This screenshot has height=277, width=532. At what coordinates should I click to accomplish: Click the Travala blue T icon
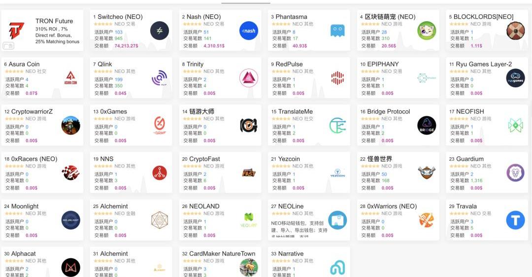pos(515,220)
